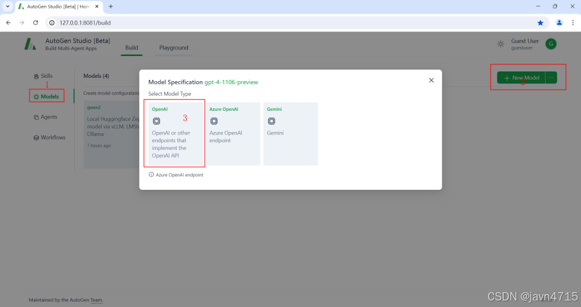Close the Model Specification dialog
581x307 pixels.
(432, 80)
